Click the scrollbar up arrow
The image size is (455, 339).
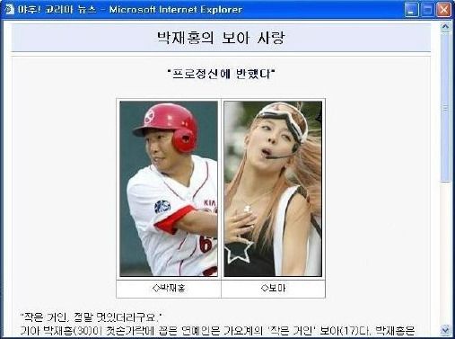[x=445, y=28]
